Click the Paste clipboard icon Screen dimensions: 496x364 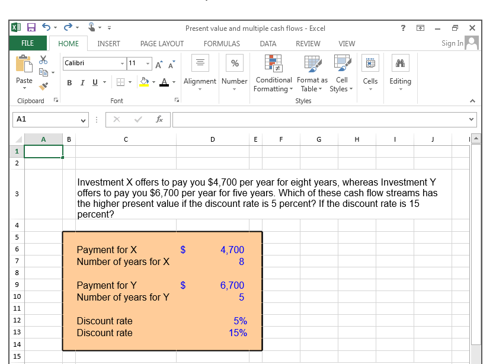coord(24,63)
